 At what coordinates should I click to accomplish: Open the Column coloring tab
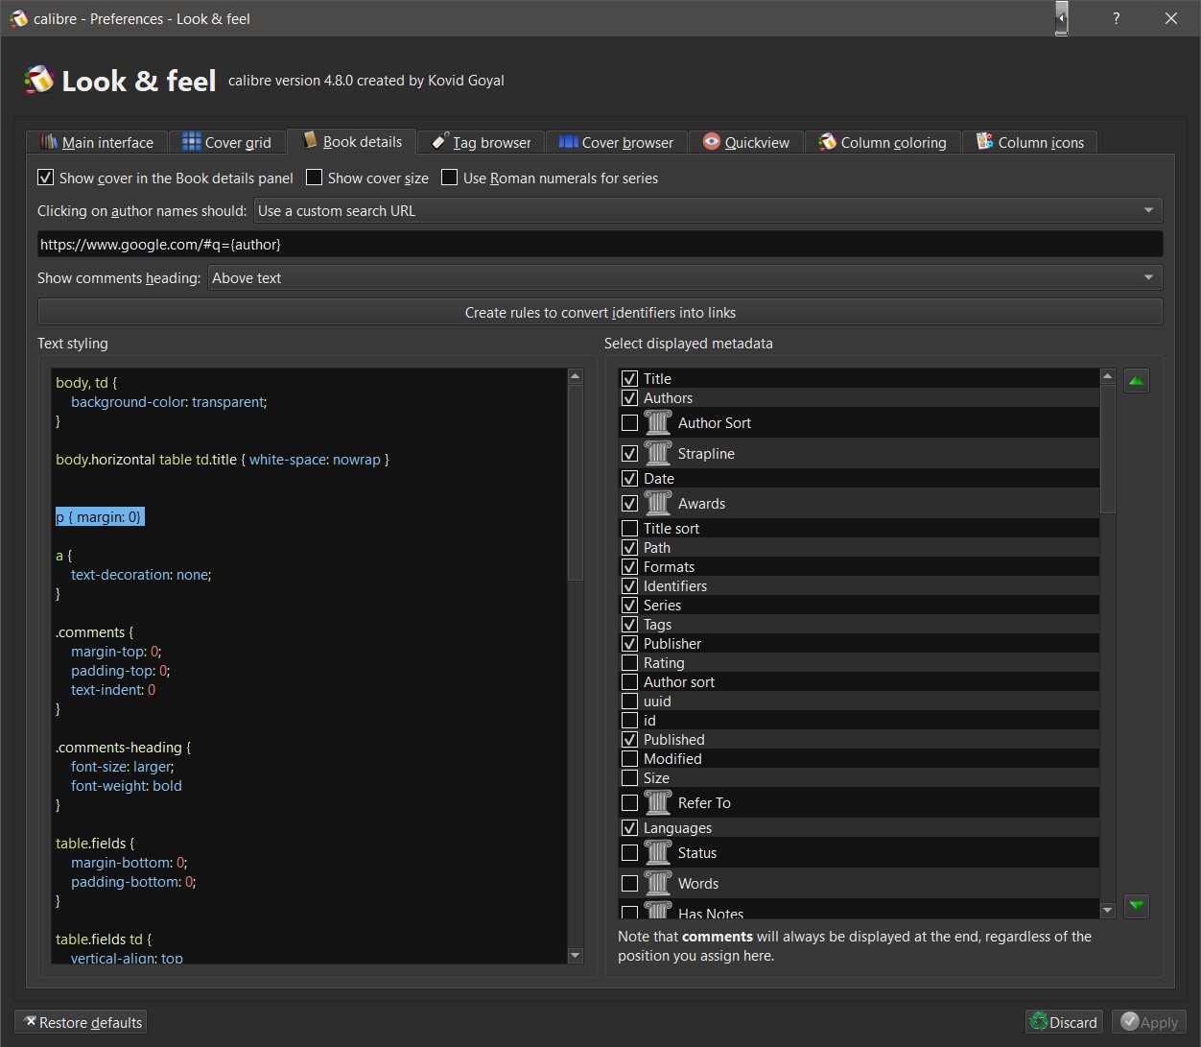[883, 142]
